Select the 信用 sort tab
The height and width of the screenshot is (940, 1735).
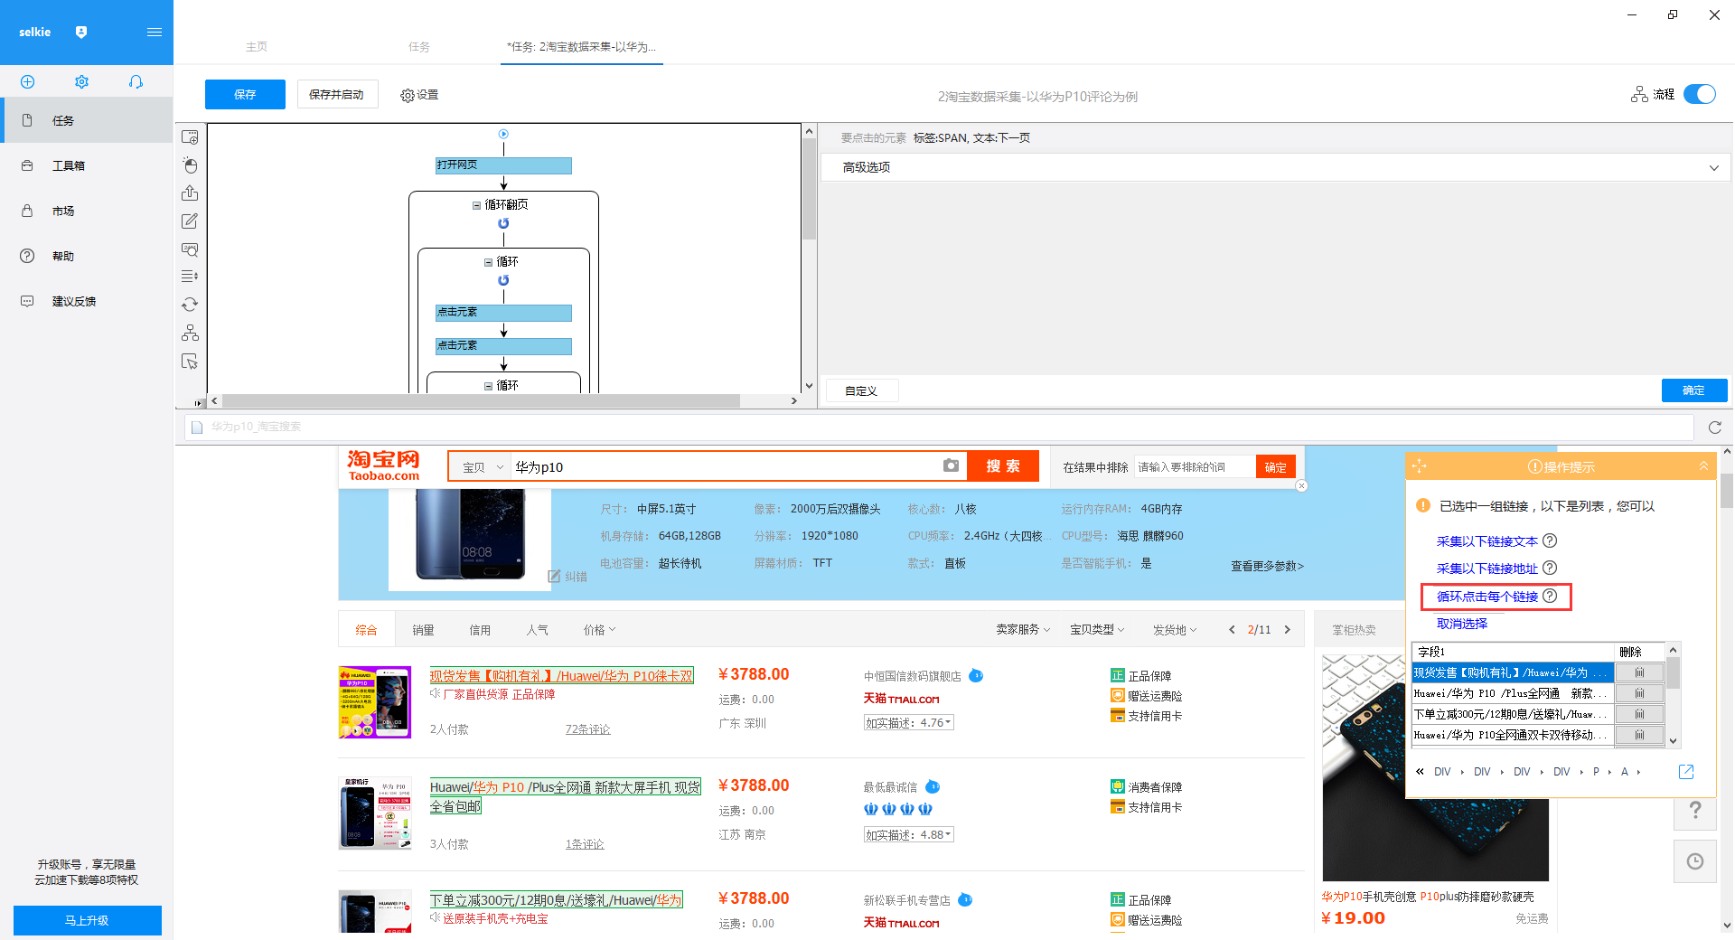pyautogui.click(x=480, y=630)
